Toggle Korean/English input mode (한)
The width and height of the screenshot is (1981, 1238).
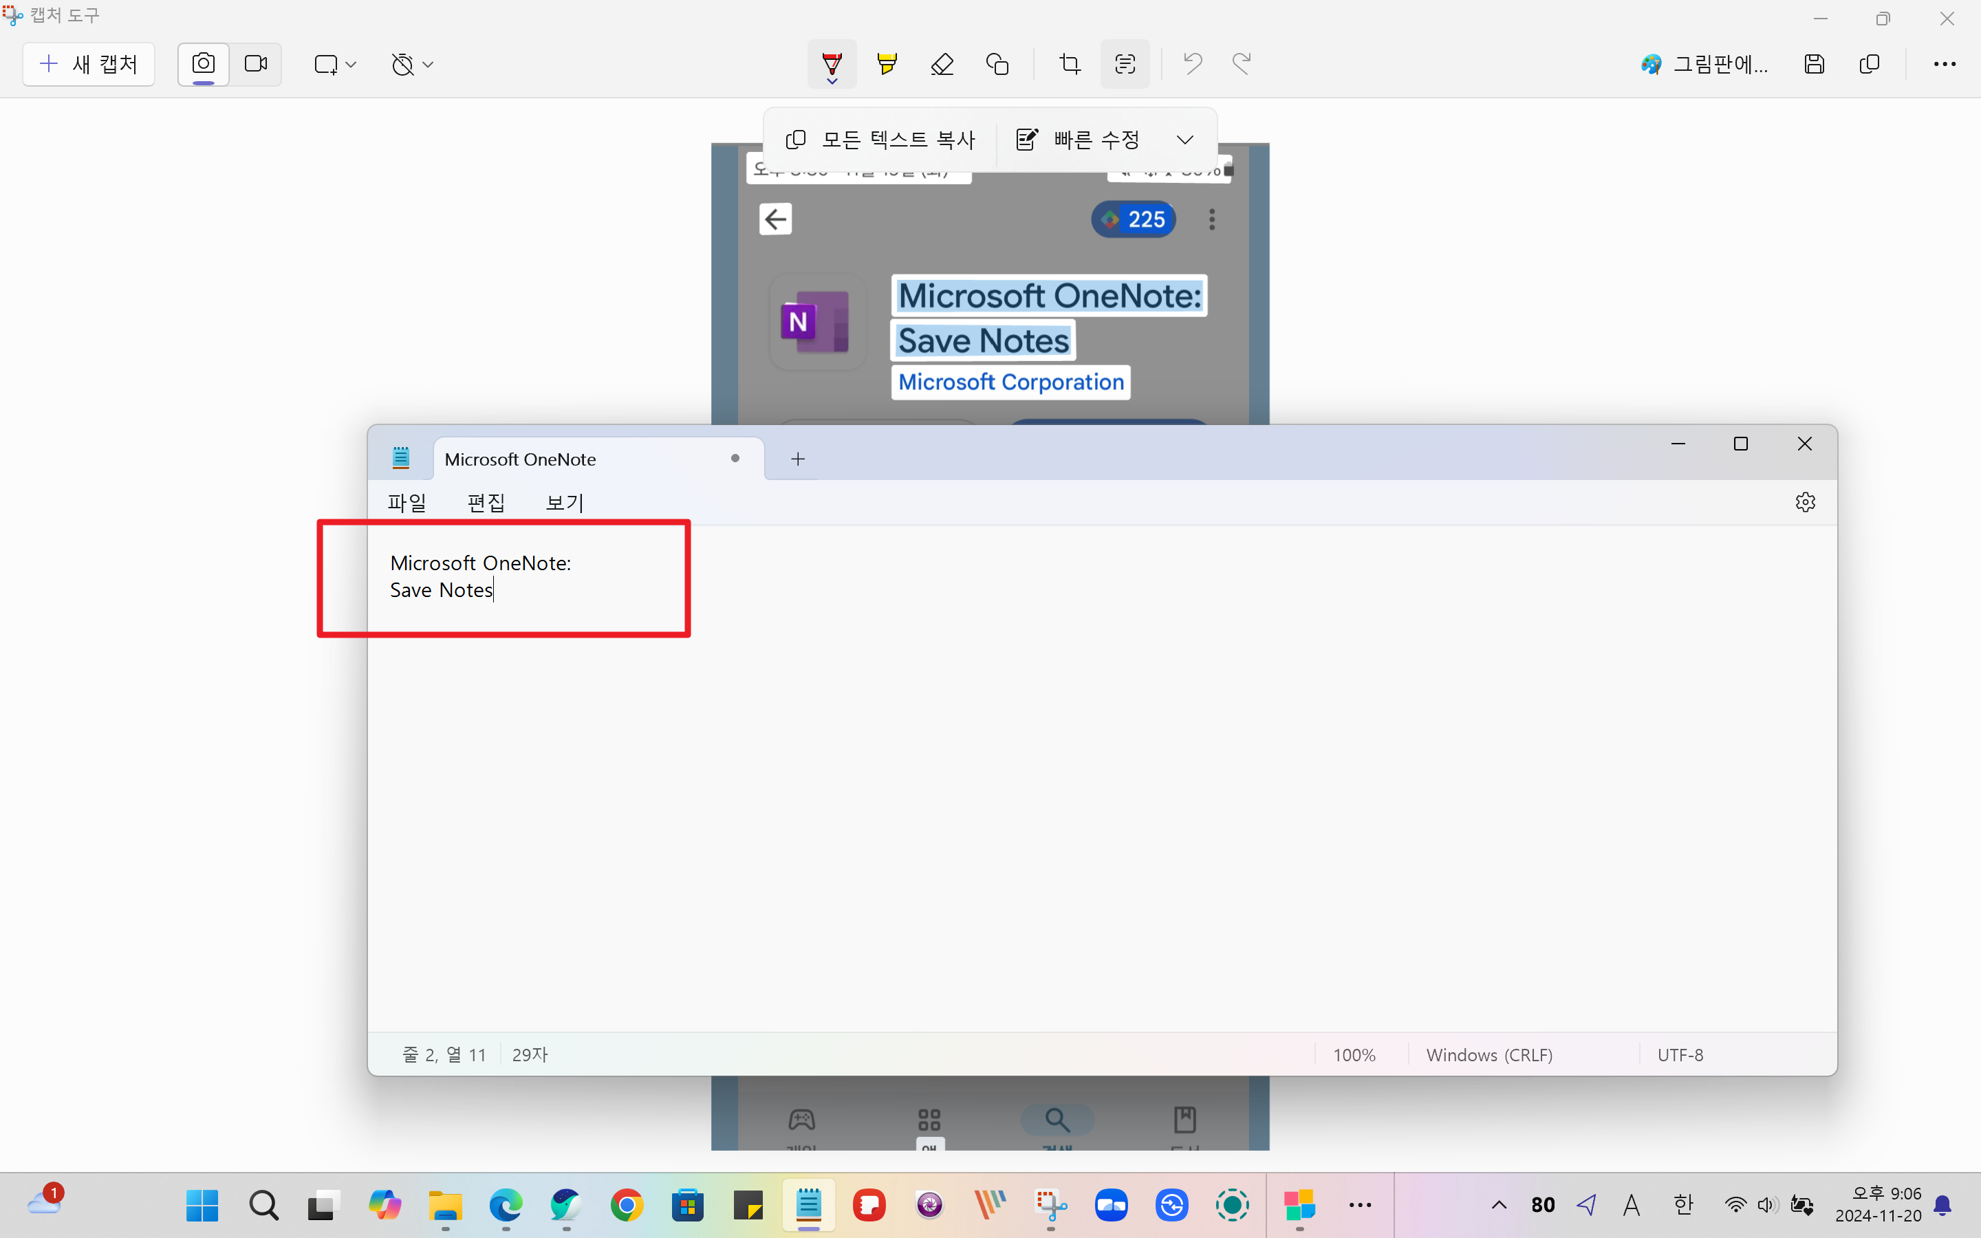(x=1682, y=1205)
